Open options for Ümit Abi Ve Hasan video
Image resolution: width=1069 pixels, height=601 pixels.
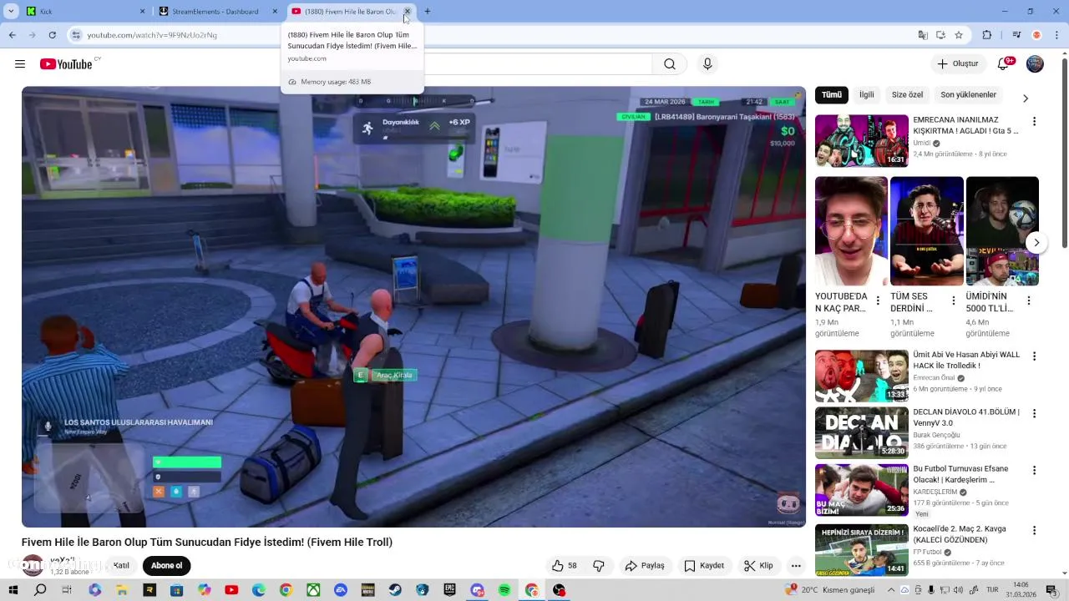point(1034,356)
